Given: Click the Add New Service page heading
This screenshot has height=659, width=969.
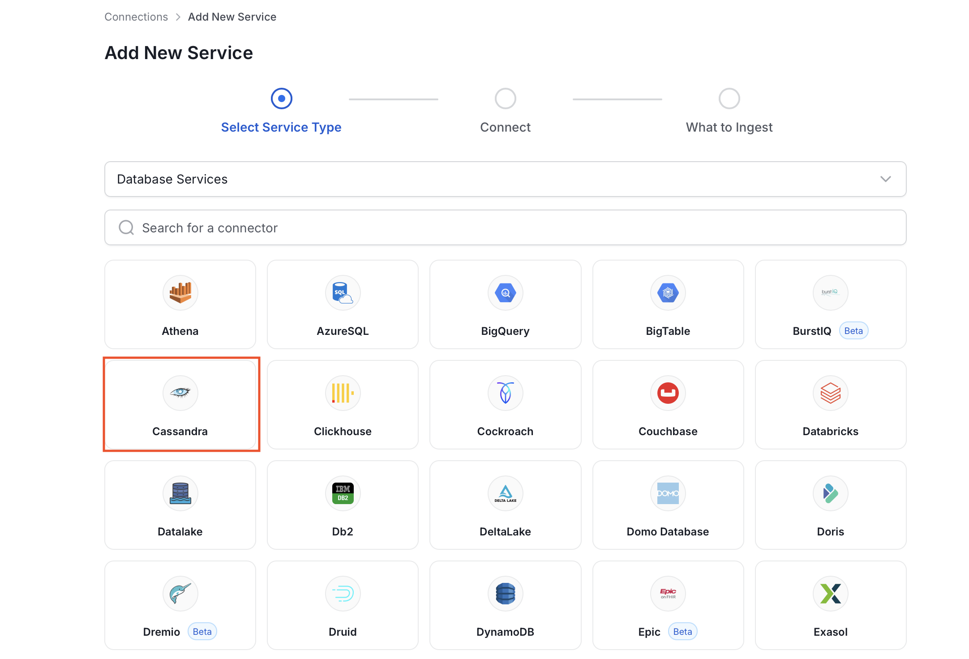Looking at the screenshot, I should click(179, 53).
